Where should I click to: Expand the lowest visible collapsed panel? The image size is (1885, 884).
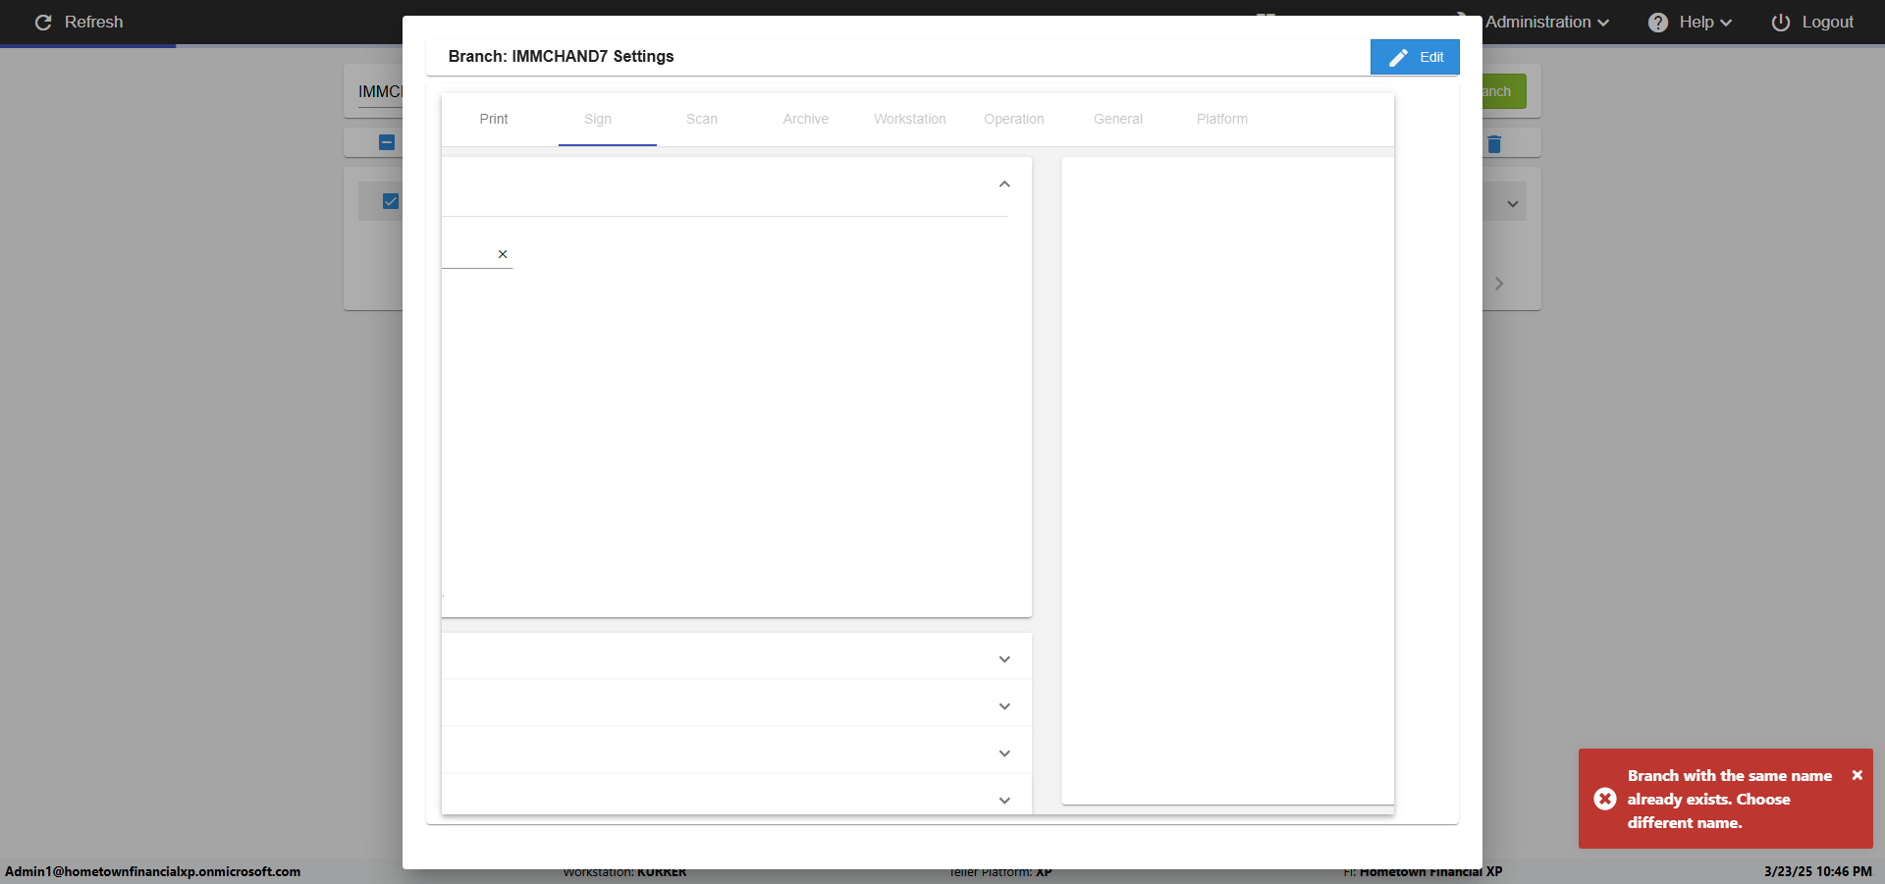[x=1004, y=801]
